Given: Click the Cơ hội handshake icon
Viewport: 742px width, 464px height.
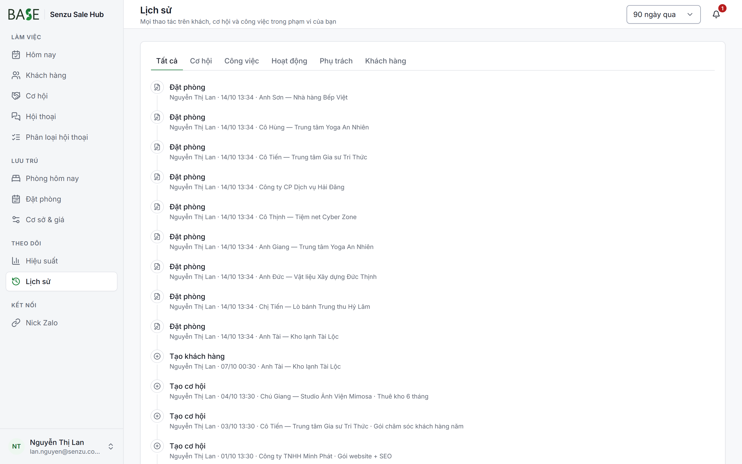Looking at the screenshot, I should (x=16, y=96).
